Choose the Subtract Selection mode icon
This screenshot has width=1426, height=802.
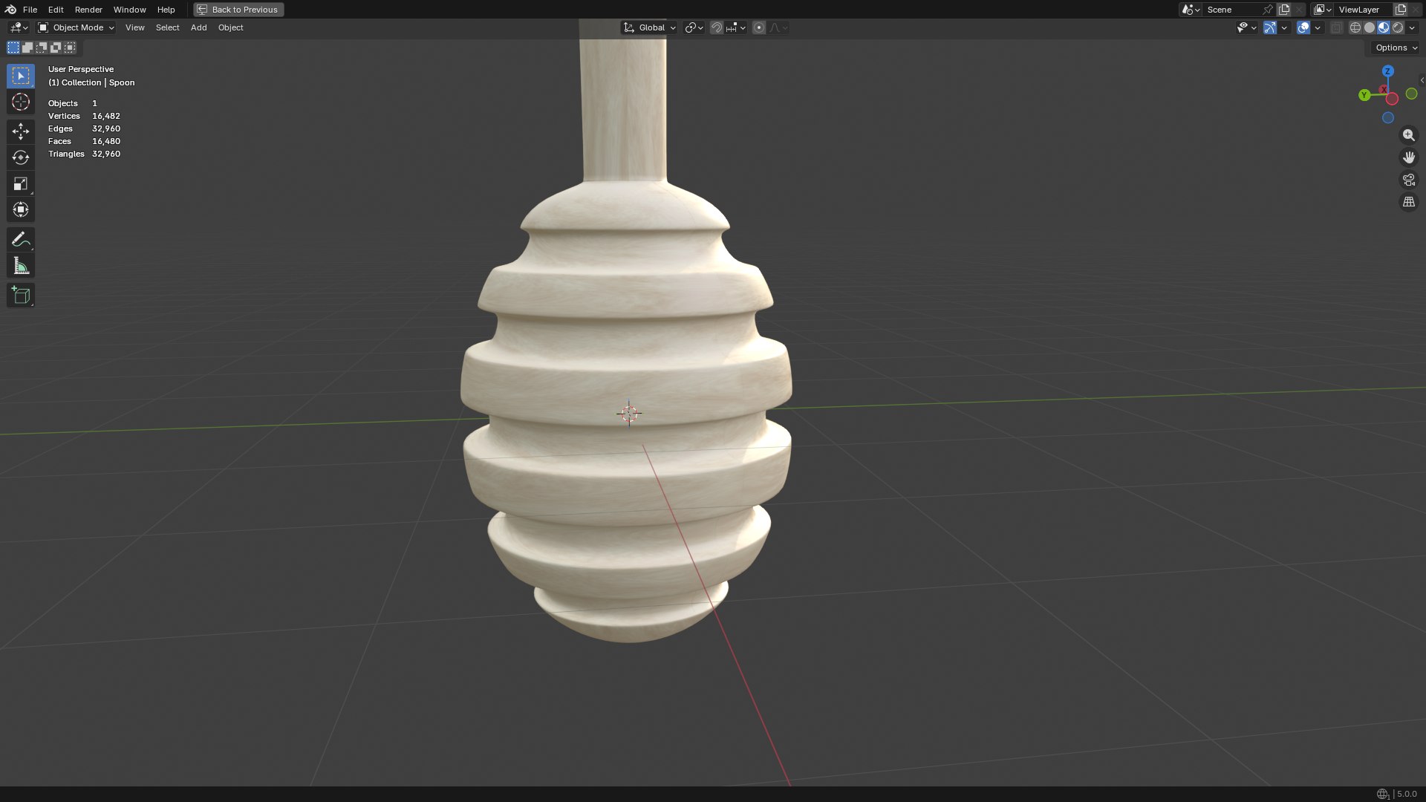click(42, 48)
